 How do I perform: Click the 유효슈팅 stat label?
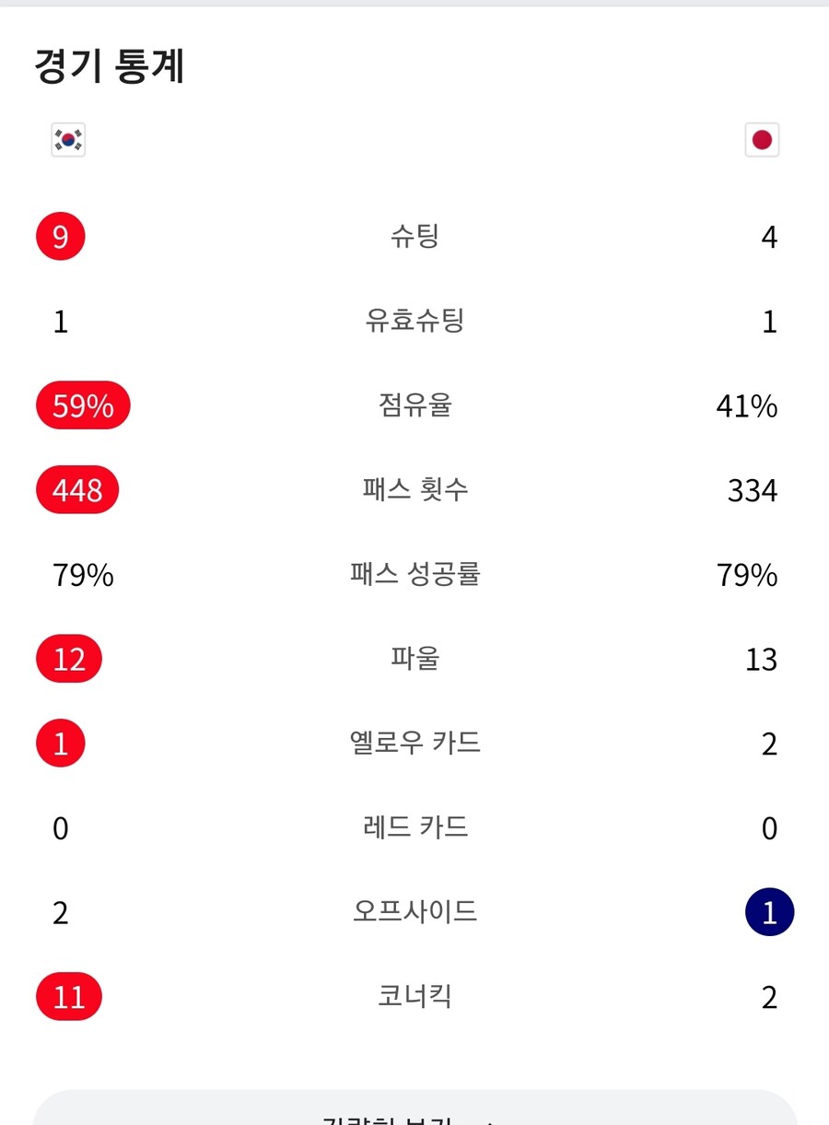click(414, 321)
